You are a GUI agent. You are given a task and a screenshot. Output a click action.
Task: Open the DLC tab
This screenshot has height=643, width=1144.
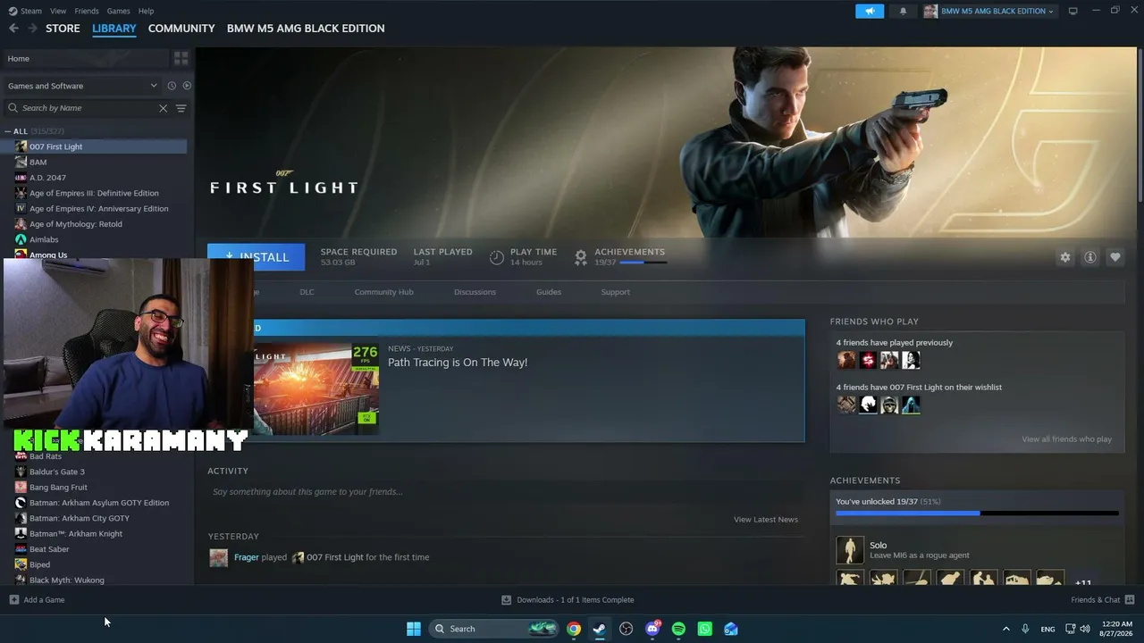click(x=307, y=292)
